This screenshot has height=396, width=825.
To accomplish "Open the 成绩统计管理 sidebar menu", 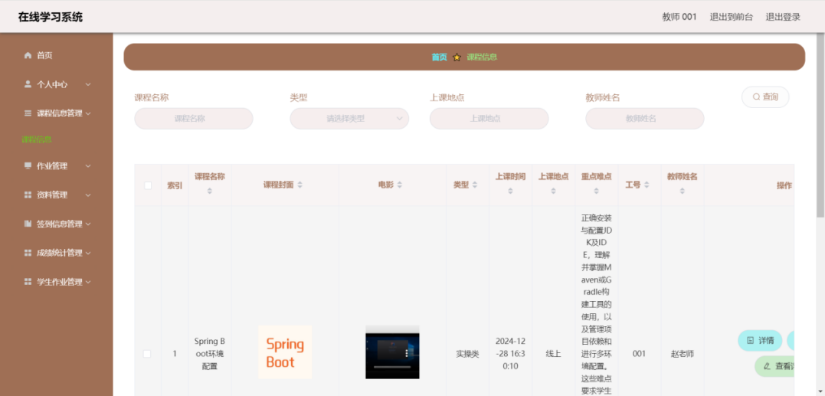I will (56, 253).
